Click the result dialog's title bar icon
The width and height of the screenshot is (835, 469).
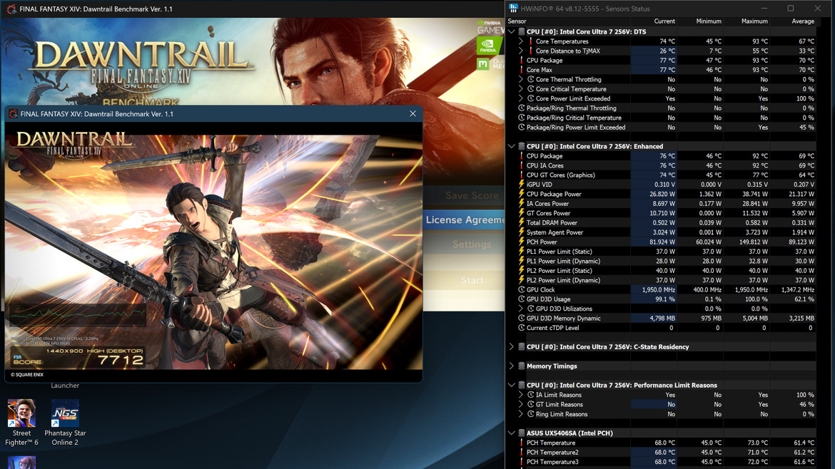click(x=14, y=114)
